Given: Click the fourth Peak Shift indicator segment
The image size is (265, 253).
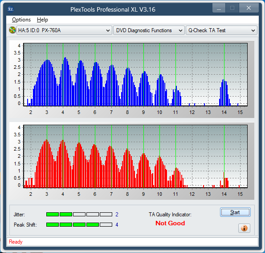Looking at the screenshot, I should 93,225.
